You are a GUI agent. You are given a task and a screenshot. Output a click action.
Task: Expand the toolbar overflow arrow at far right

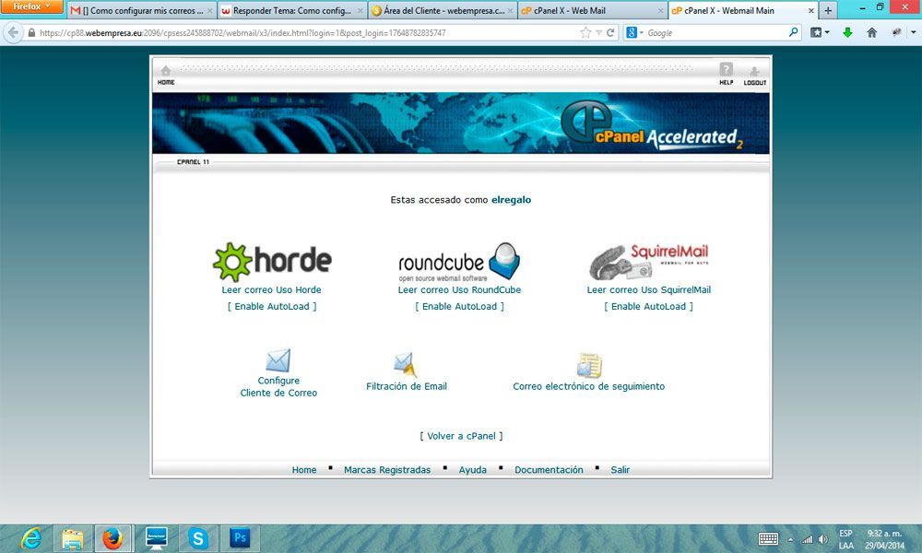(913, 33)
